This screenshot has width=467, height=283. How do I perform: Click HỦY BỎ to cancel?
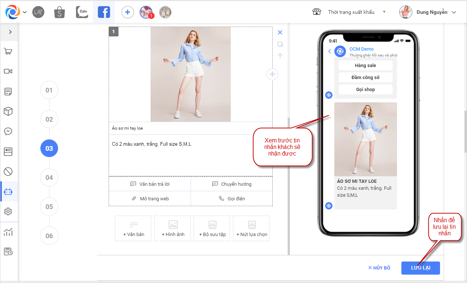click(379, 268)
